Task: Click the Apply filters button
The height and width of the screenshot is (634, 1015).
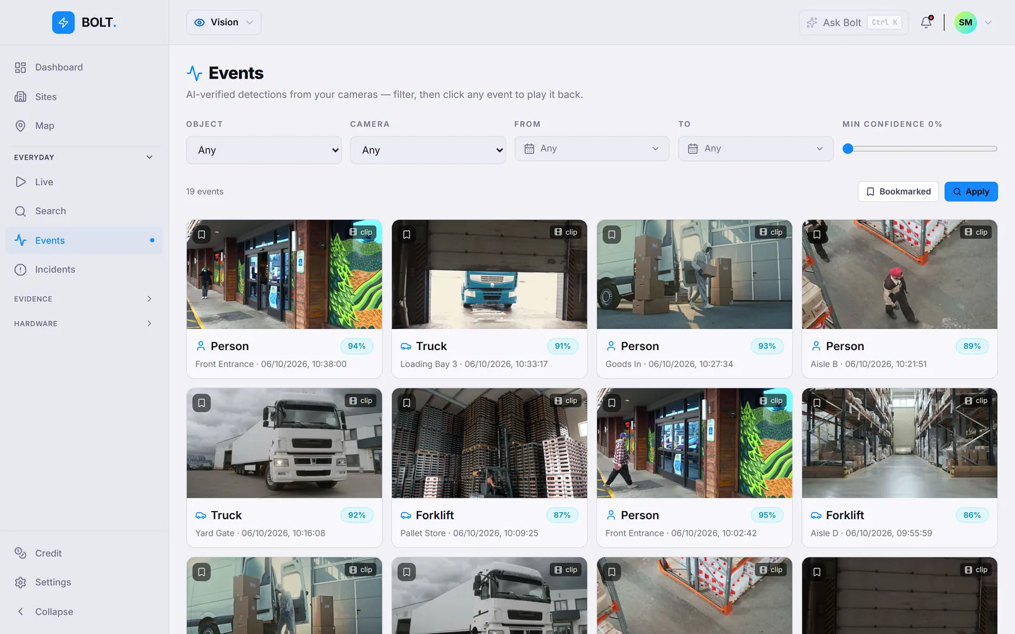Action: 971,191
